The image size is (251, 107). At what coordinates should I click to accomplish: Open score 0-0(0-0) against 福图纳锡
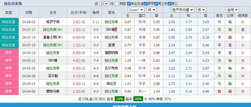tap(79, 53)
